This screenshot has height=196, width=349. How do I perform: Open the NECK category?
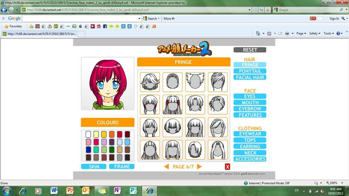[250, 153]
